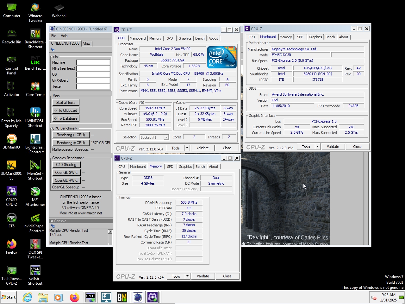
Task: Switch to Memory tab in Mainboard window
Action: tap(286, 37)
